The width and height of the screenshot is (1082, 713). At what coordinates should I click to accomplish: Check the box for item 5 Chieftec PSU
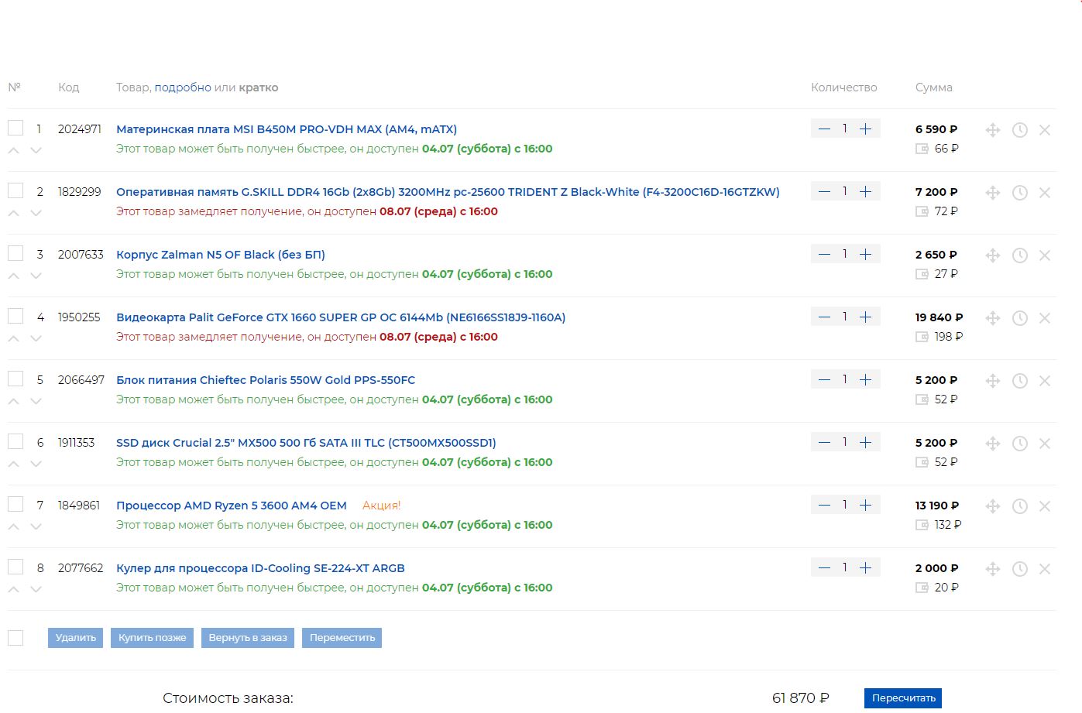coord(15,379)
